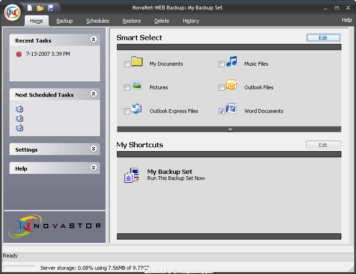
Task: Open an existing backup set folder icon
Action: [40, 9]
